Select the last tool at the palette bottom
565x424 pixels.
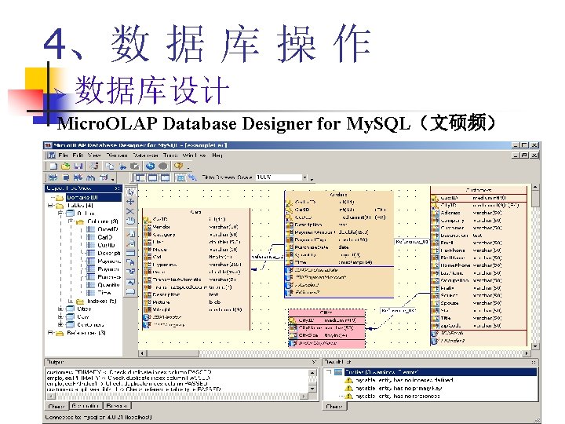click(130, 291)
